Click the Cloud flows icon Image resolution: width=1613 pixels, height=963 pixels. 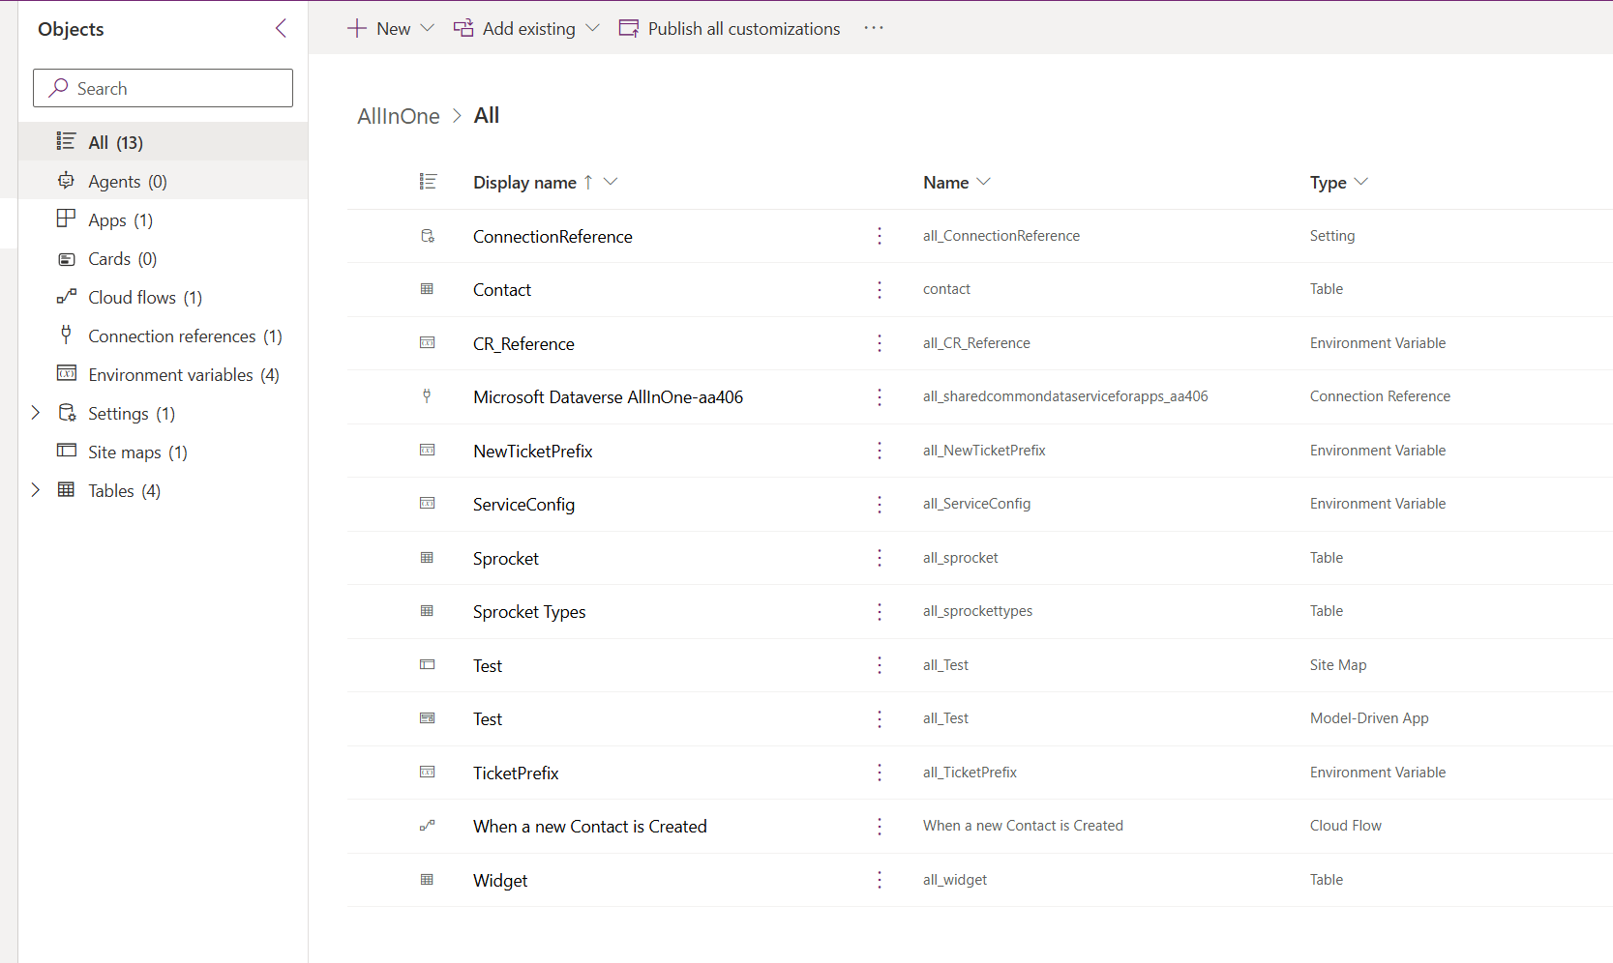(x=65, y=297)
